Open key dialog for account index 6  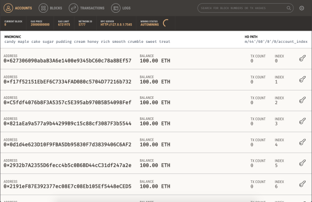tap(302, 184)
